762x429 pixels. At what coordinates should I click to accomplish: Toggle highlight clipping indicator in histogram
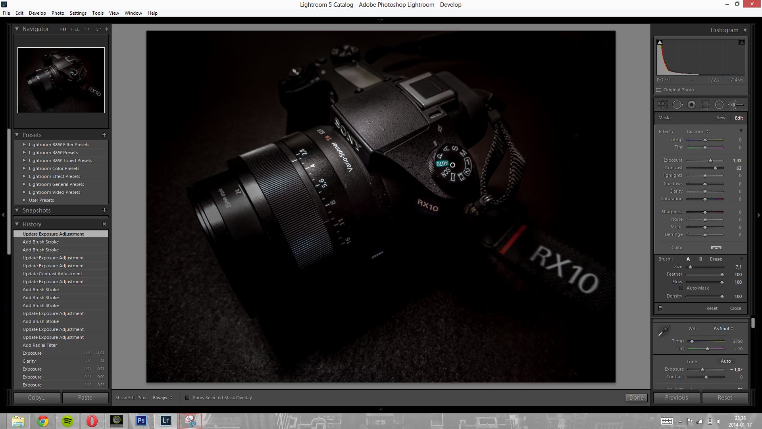click(x=741, y=42)
